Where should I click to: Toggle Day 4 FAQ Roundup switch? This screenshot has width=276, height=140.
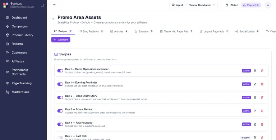click(60, 124)
